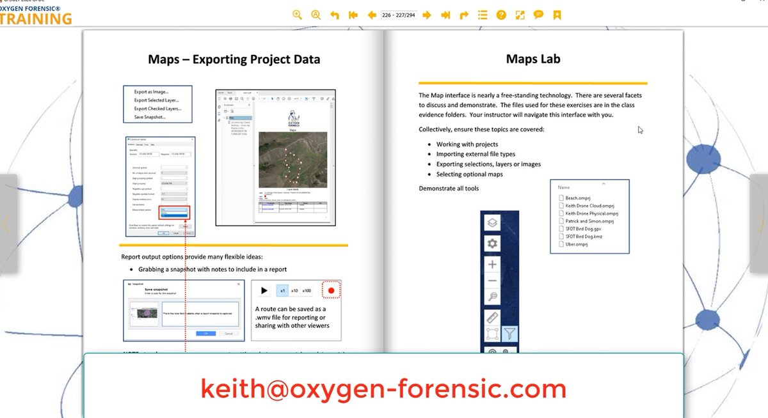Click the map ruler measurement icon
Screen dimensions: 768x418
point(492,317)
